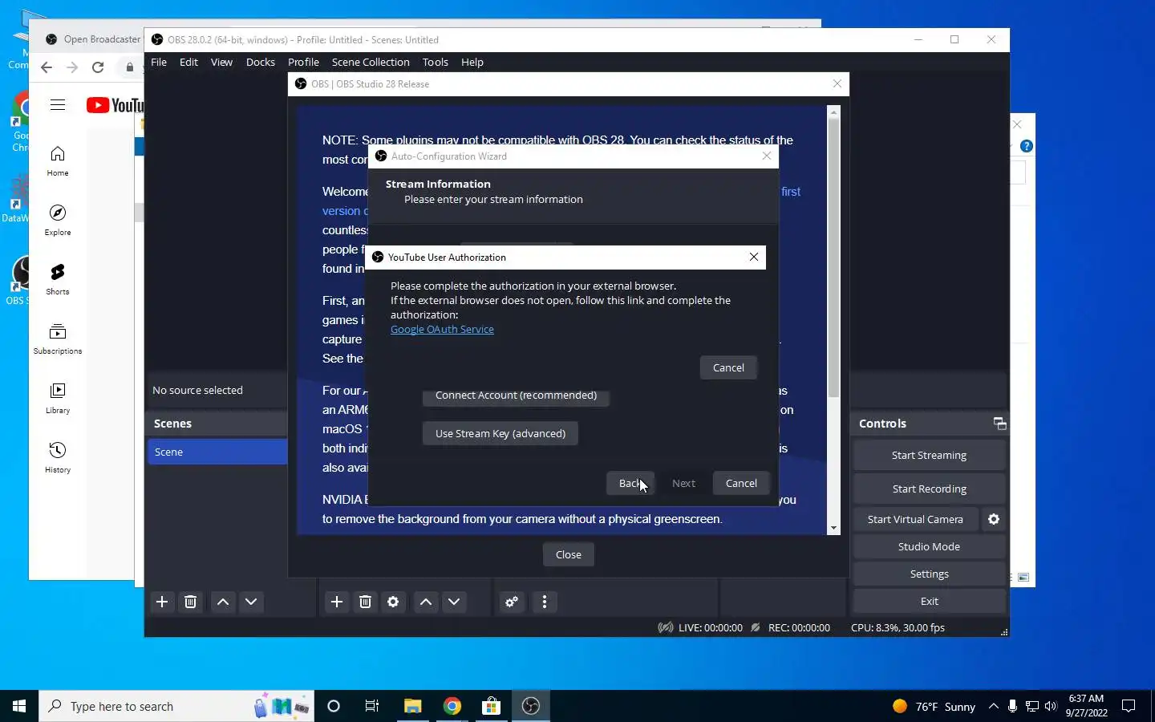Close the OBS Studio 28 Release notes
The height and width of the screenshot is (722, 1155).
[568, 554]
